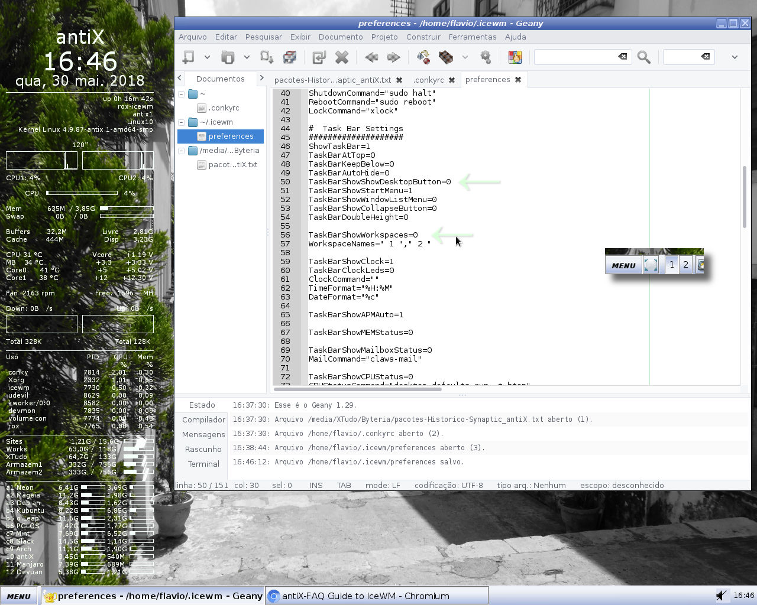Click the Save All toolbar icon
This screenshot has width=757, height=605.
290,57
